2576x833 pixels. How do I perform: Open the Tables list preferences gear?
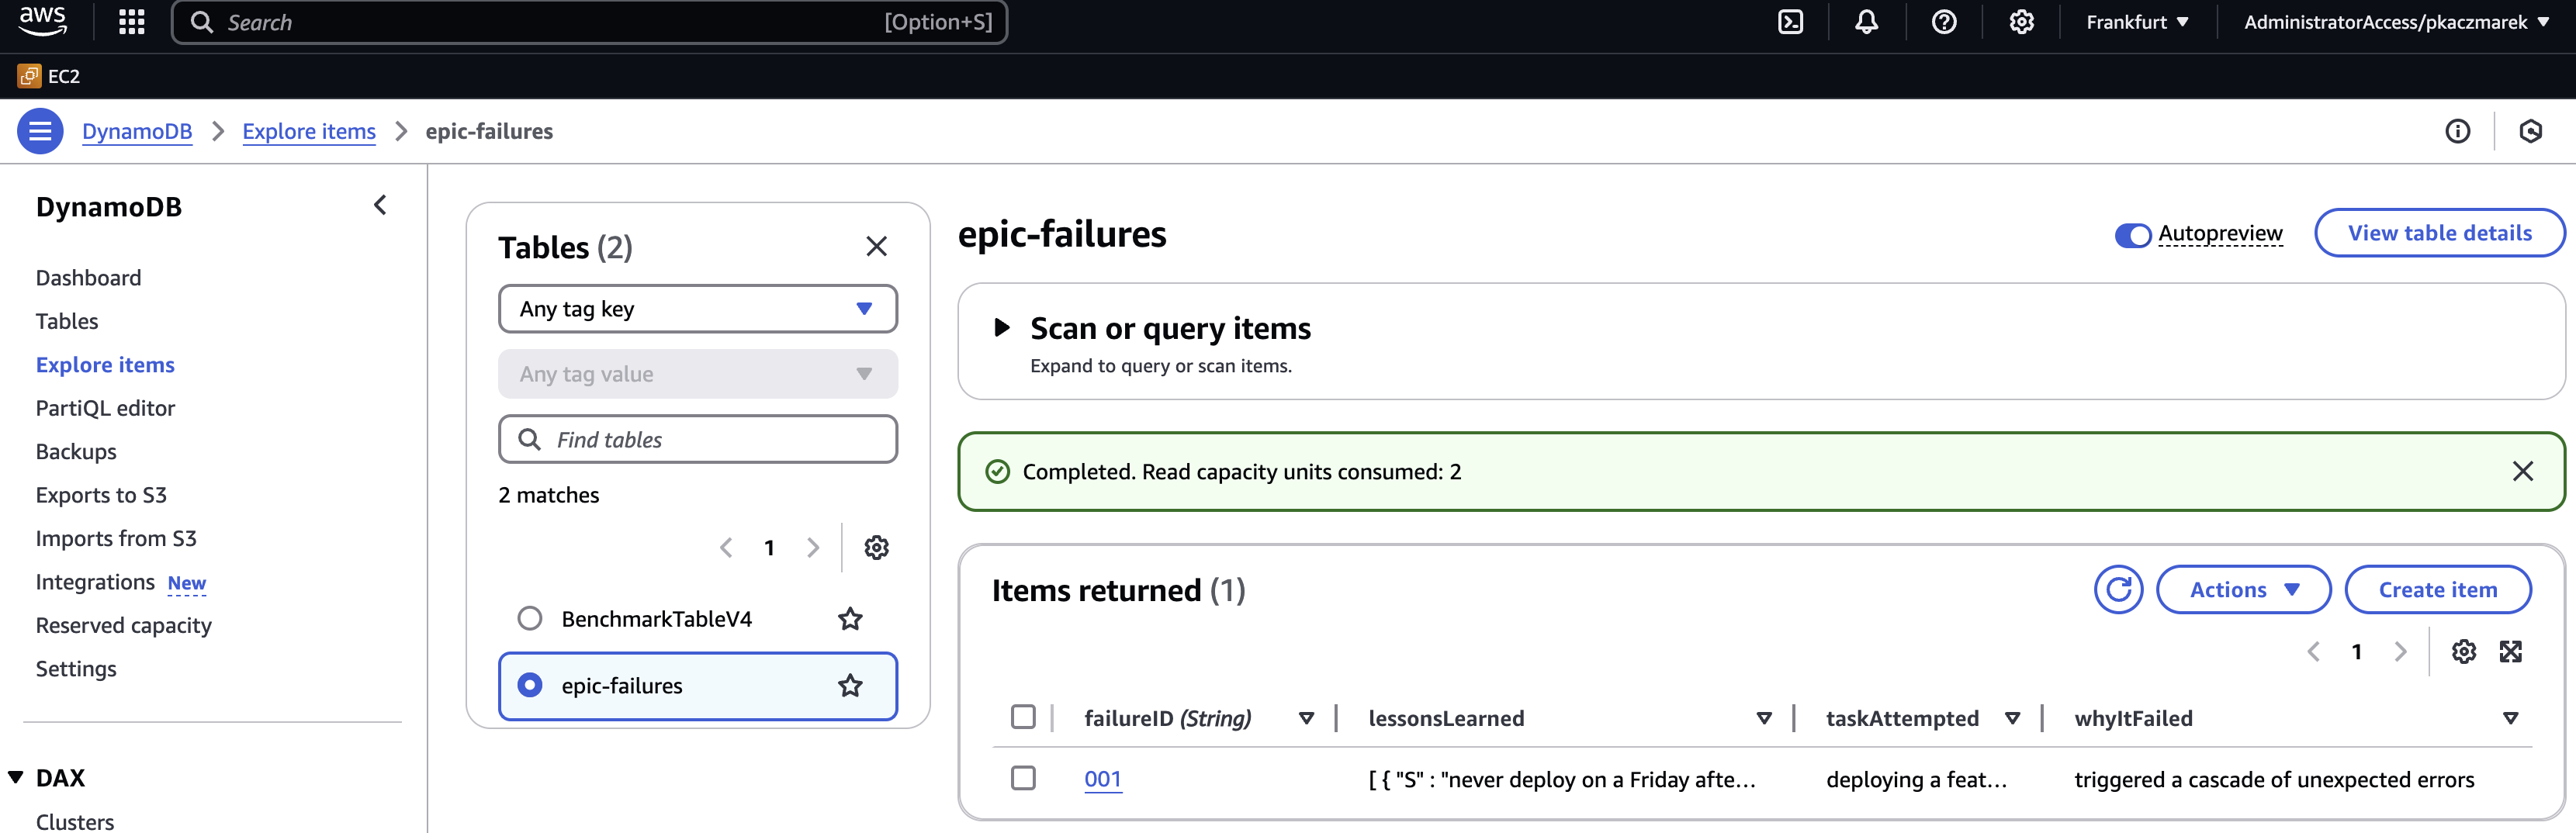876,548
